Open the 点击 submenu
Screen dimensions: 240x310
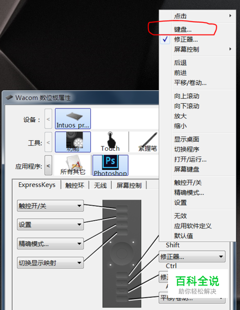pos(197,16)
